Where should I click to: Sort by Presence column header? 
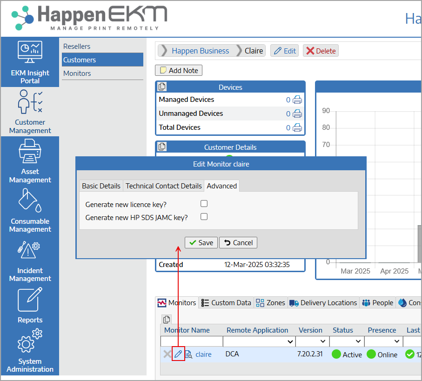382,330
